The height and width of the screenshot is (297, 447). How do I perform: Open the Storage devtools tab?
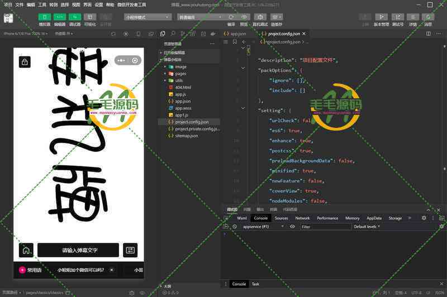pyautogui.click(x=395, y=218)
